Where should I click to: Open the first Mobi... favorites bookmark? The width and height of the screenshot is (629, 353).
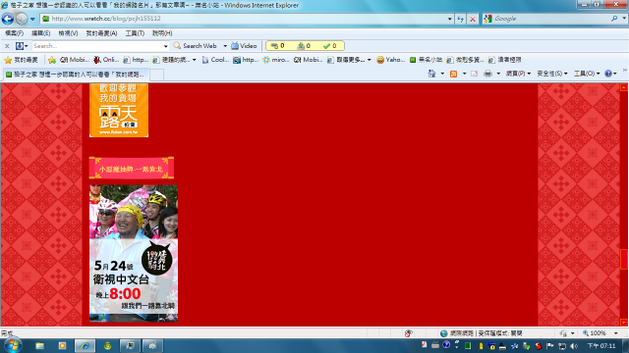tap(75, 60)
